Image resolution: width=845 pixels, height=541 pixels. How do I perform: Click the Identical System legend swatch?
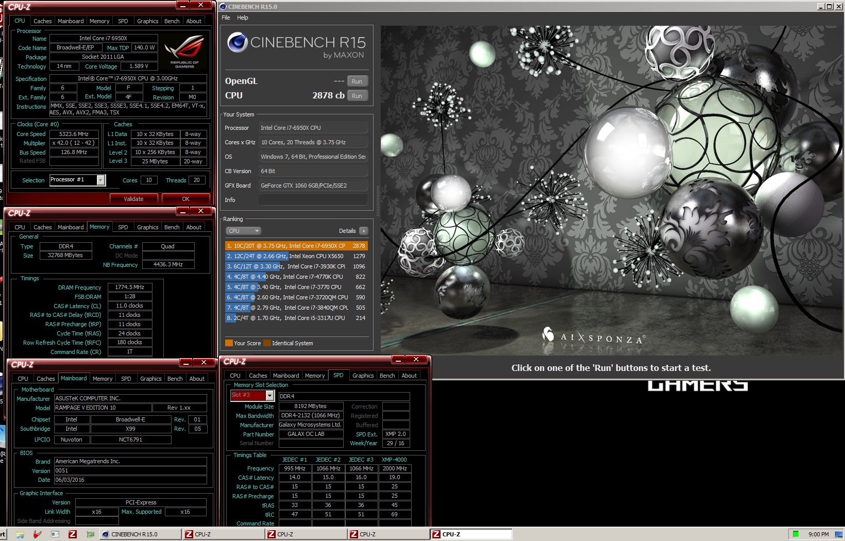coord(267,343)
